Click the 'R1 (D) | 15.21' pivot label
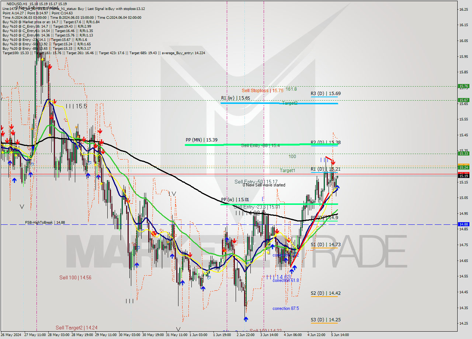 325,169
